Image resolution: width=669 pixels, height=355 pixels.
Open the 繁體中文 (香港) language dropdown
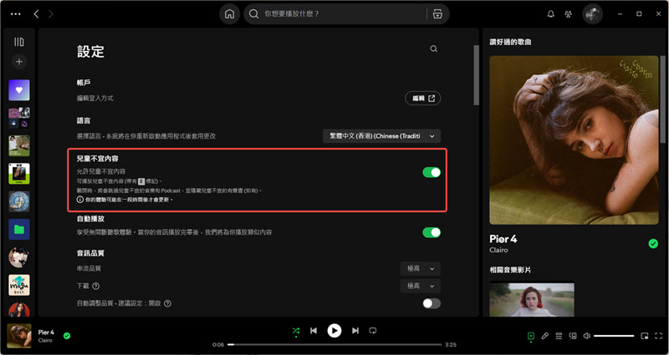[382, 136]
